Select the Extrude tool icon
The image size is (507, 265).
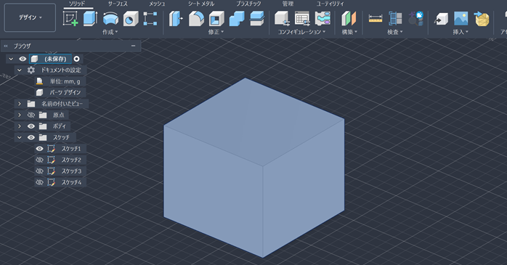point(90,18)
